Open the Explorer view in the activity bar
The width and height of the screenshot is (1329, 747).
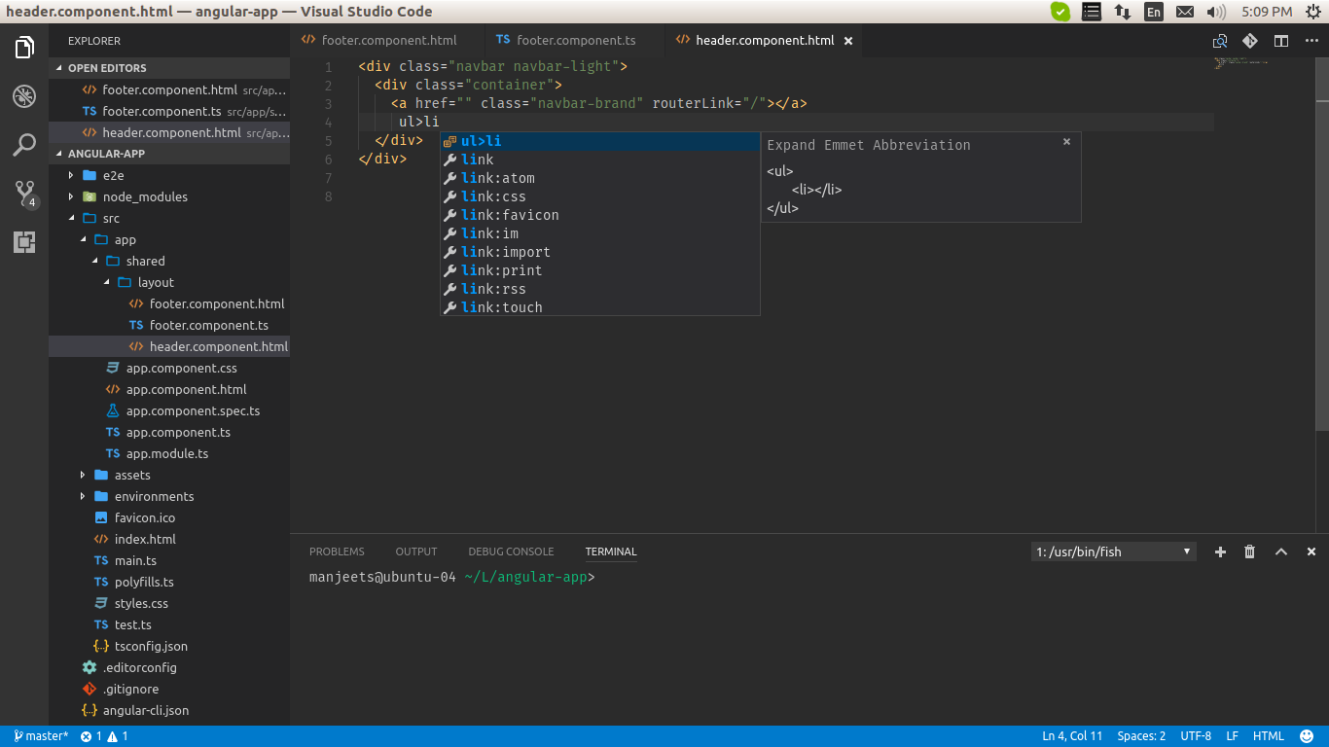(x=23, y=47)
